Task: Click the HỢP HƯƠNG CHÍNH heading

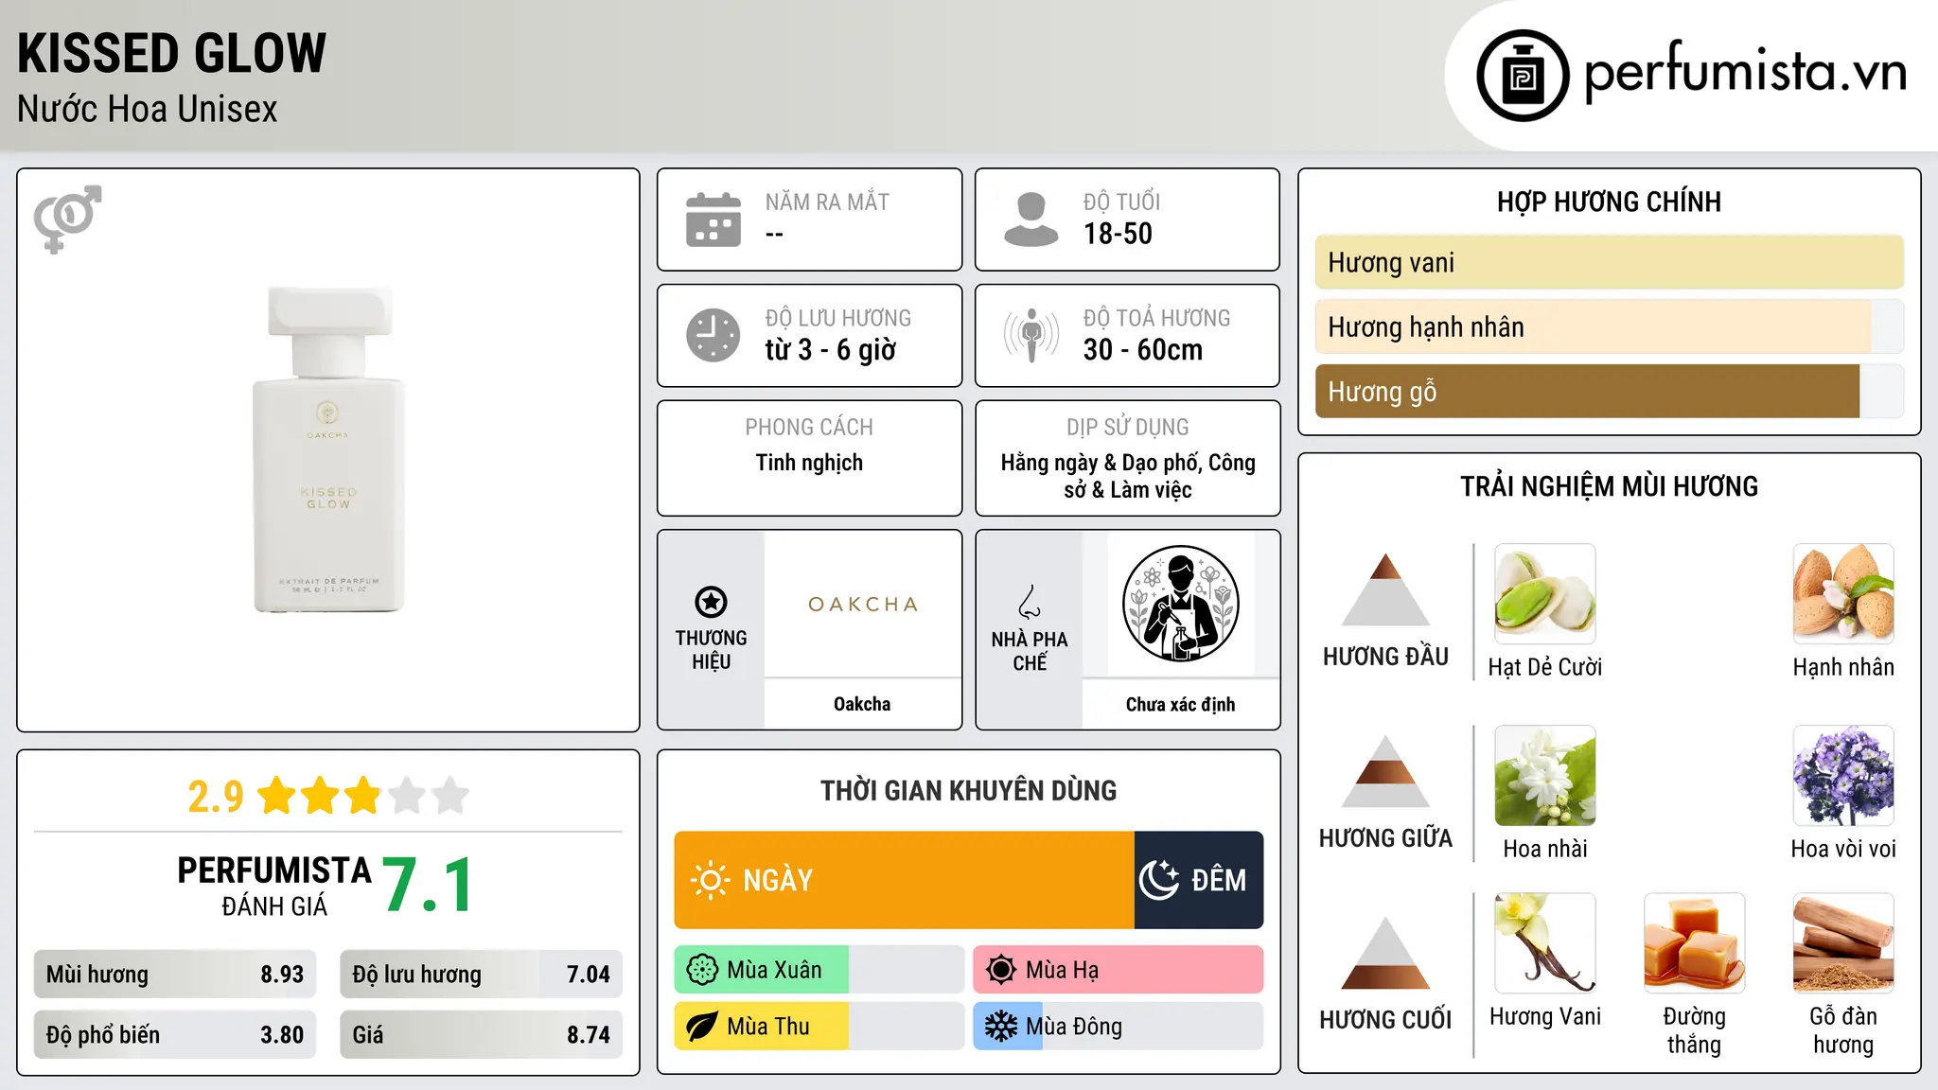Action: click(x=1609, y=202)
